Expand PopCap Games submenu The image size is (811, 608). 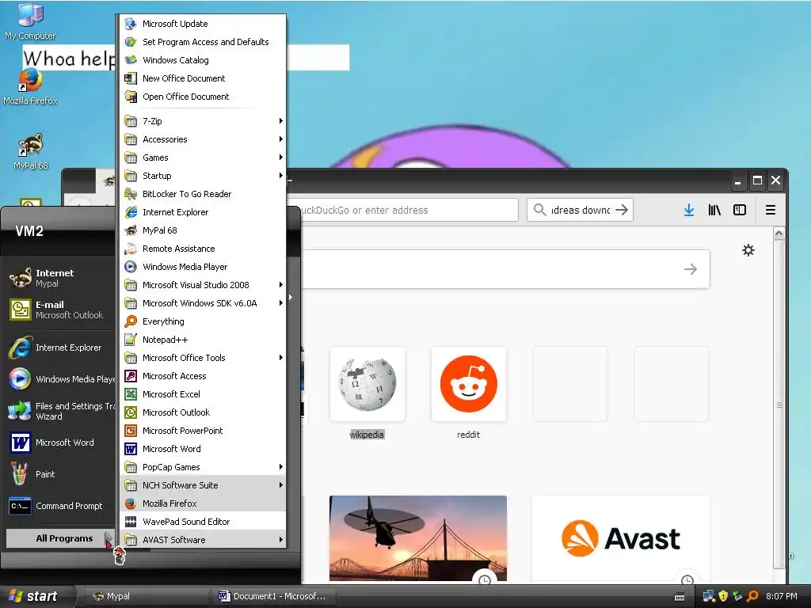pyautogui.click(x=203, y=467)
